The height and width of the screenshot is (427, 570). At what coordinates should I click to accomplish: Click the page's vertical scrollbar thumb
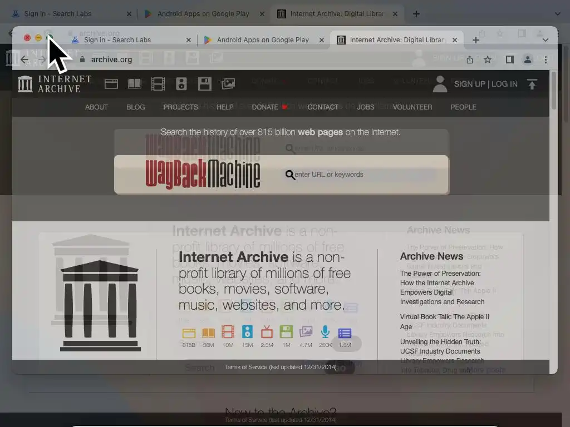[554, 91]
